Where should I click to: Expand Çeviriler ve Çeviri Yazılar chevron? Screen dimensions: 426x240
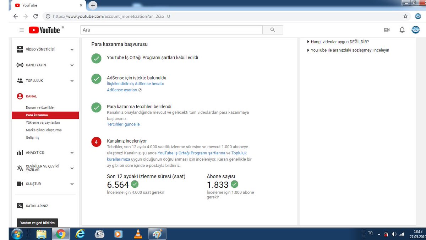(72, 168)
